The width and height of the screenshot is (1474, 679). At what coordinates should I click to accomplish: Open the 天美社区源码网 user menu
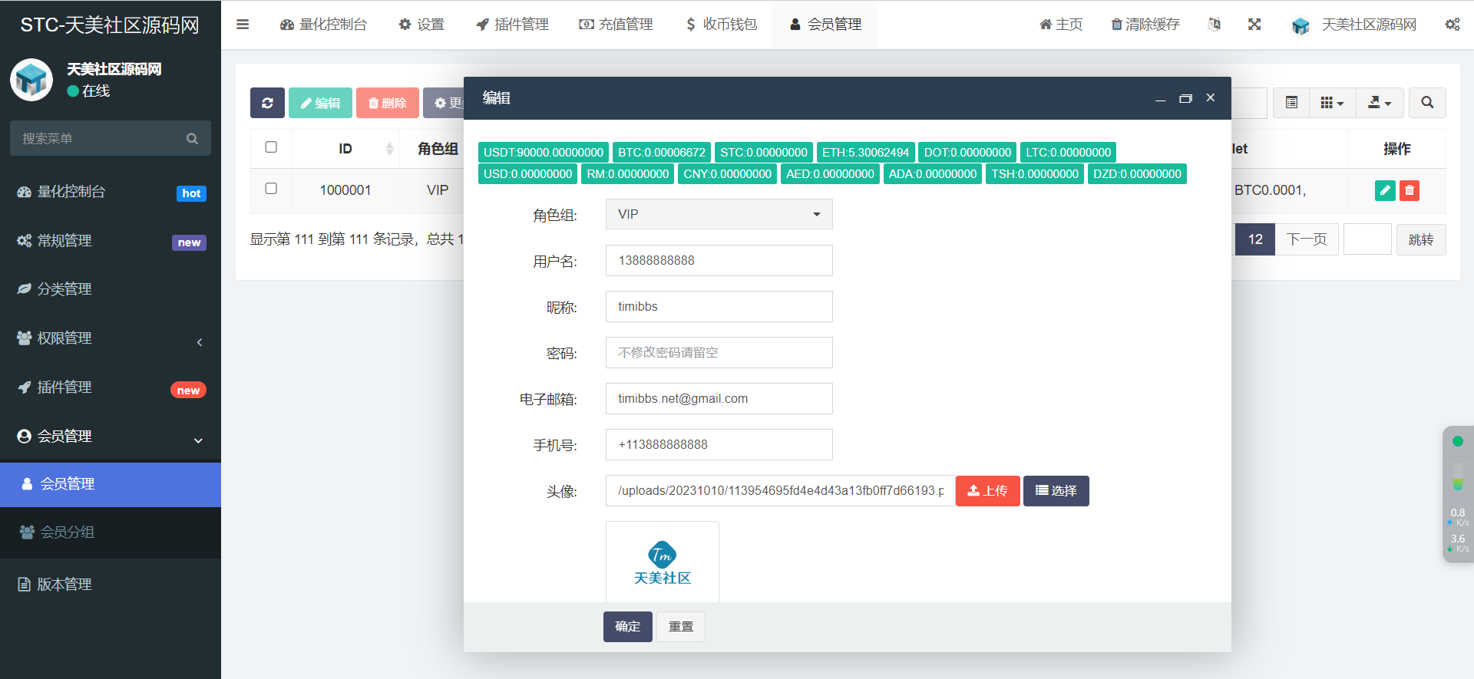1354,25
